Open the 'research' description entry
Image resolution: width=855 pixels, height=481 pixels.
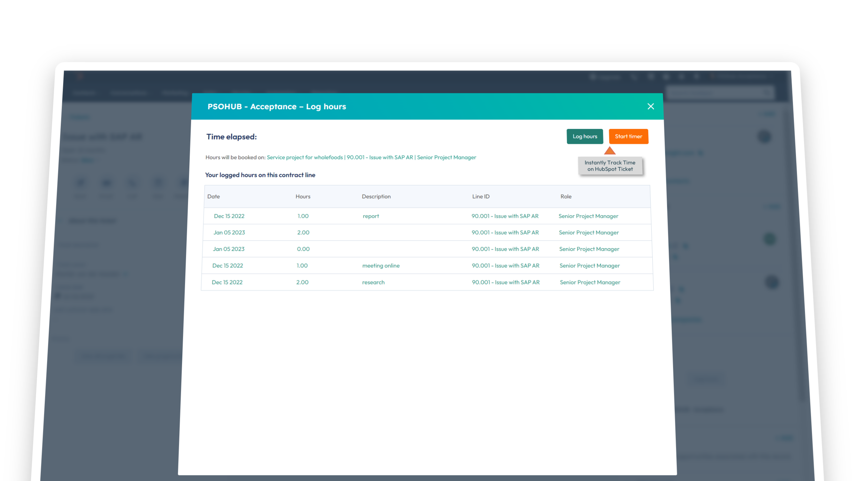(373, 282)
